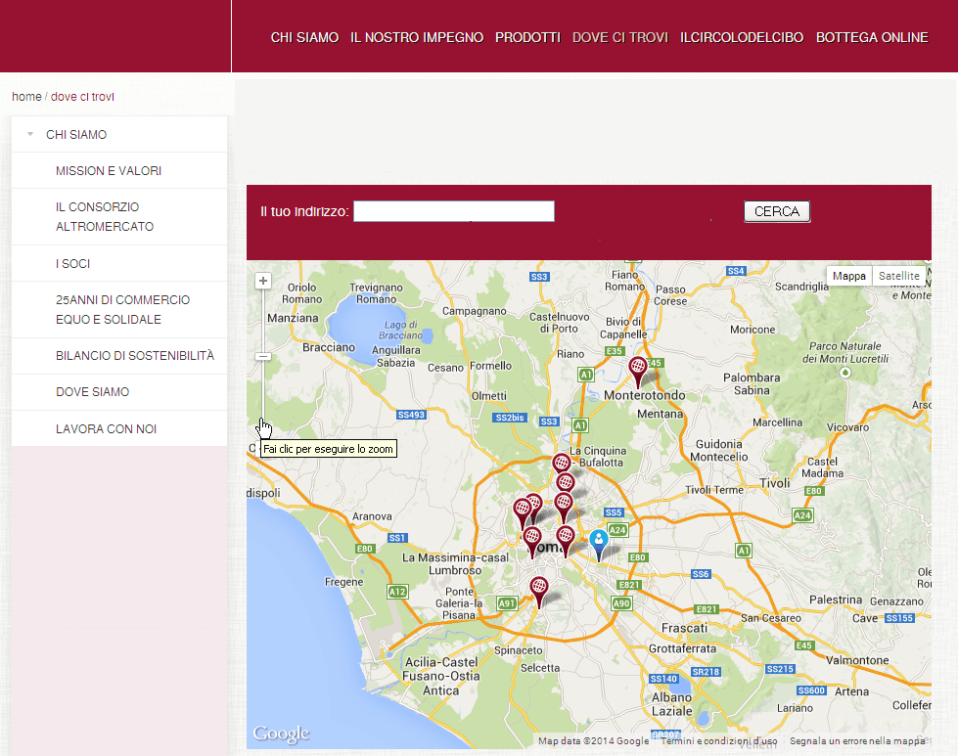958x756 pixels.
Task: Click the southernmost red marker near A91
Action: [539, 593]
